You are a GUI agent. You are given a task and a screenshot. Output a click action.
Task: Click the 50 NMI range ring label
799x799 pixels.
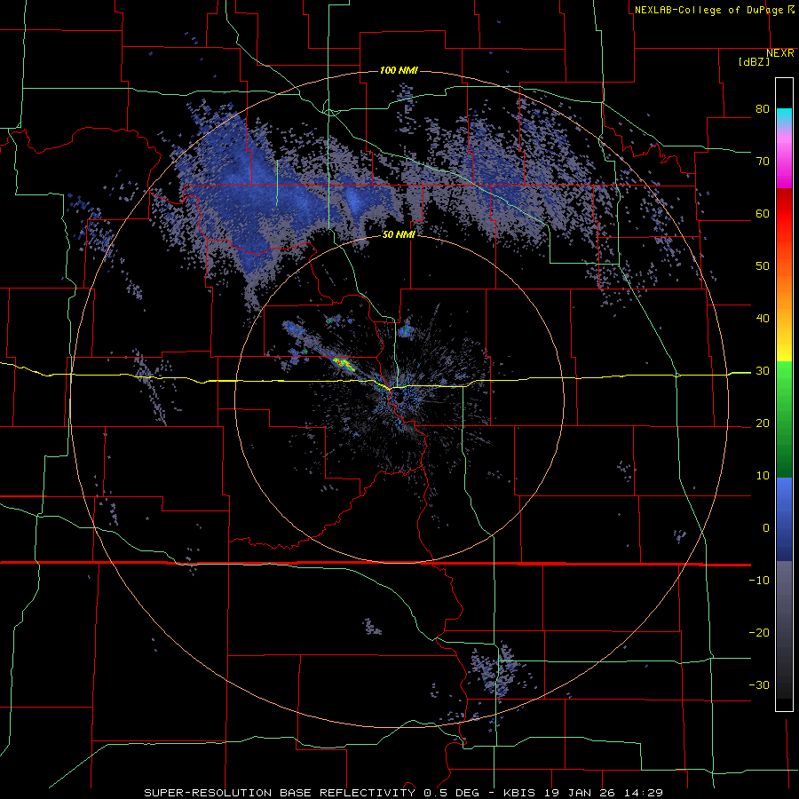(399, 234)
